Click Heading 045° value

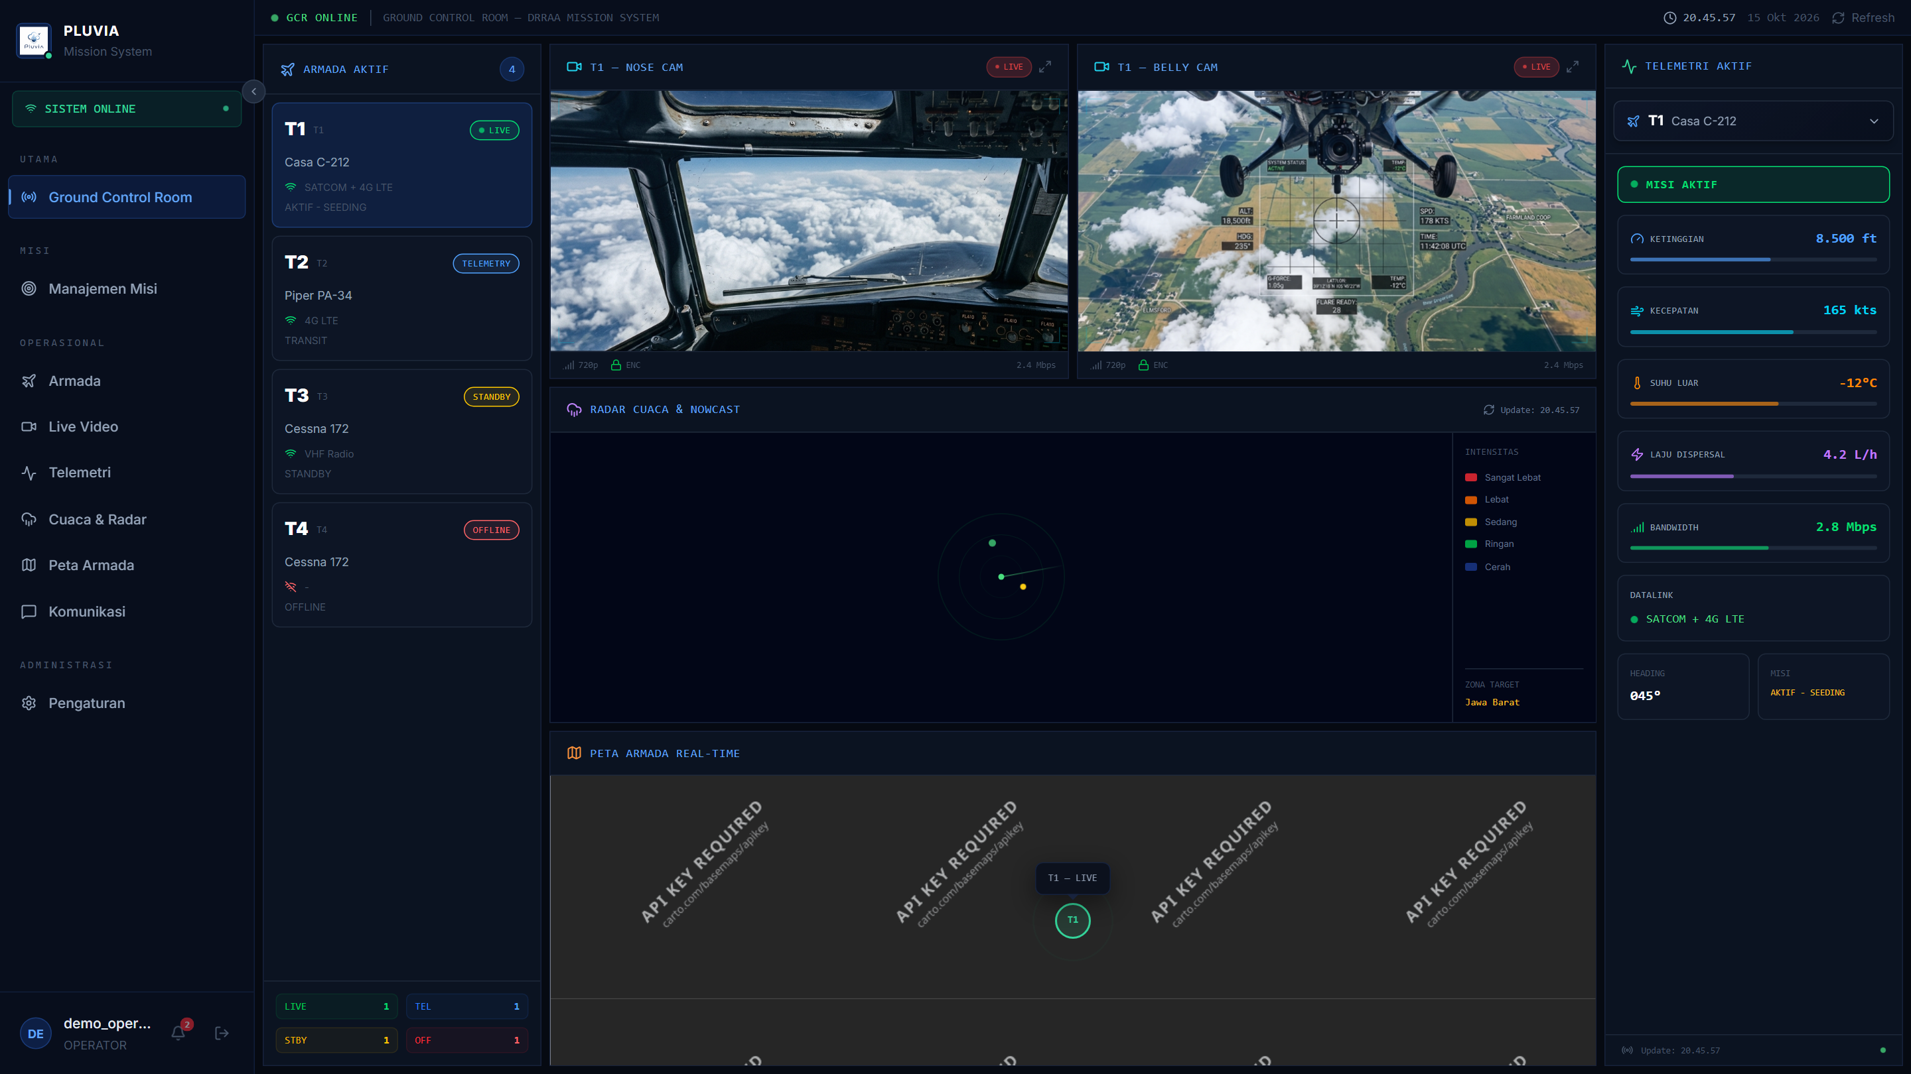click(x=1646, y=695)
